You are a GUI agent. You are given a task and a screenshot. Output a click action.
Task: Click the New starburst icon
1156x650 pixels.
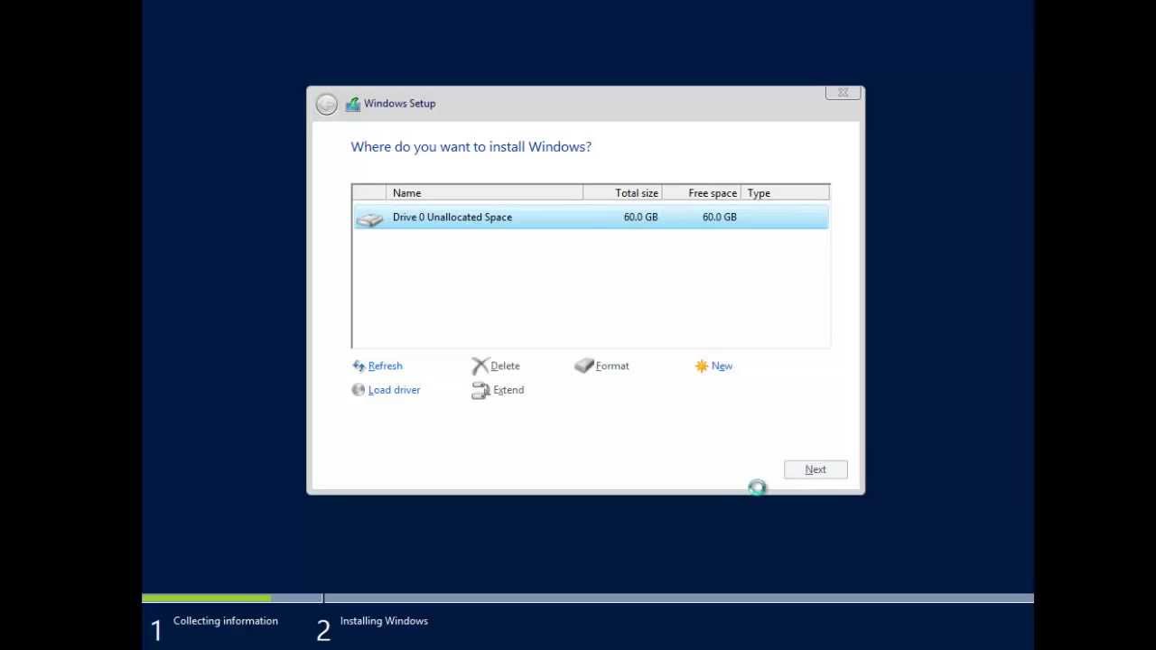(x=702, y=366)
